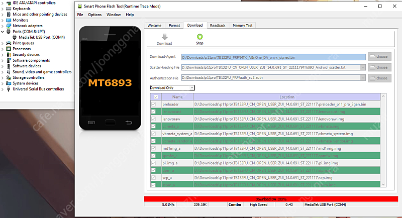Viewport: 402px width, 218px height.
Task: Toggle the select-all checkbox in table header
Action: [155, 96]
